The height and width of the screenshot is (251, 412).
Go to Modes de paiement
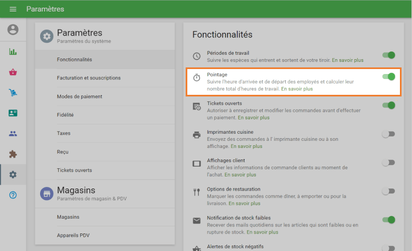tap(105, 96)
